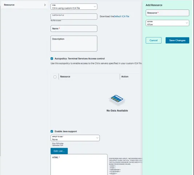This screenshot has width=194, height=175.
Task: Click the Custom ICA File upload field
Action: click(74, 16)
